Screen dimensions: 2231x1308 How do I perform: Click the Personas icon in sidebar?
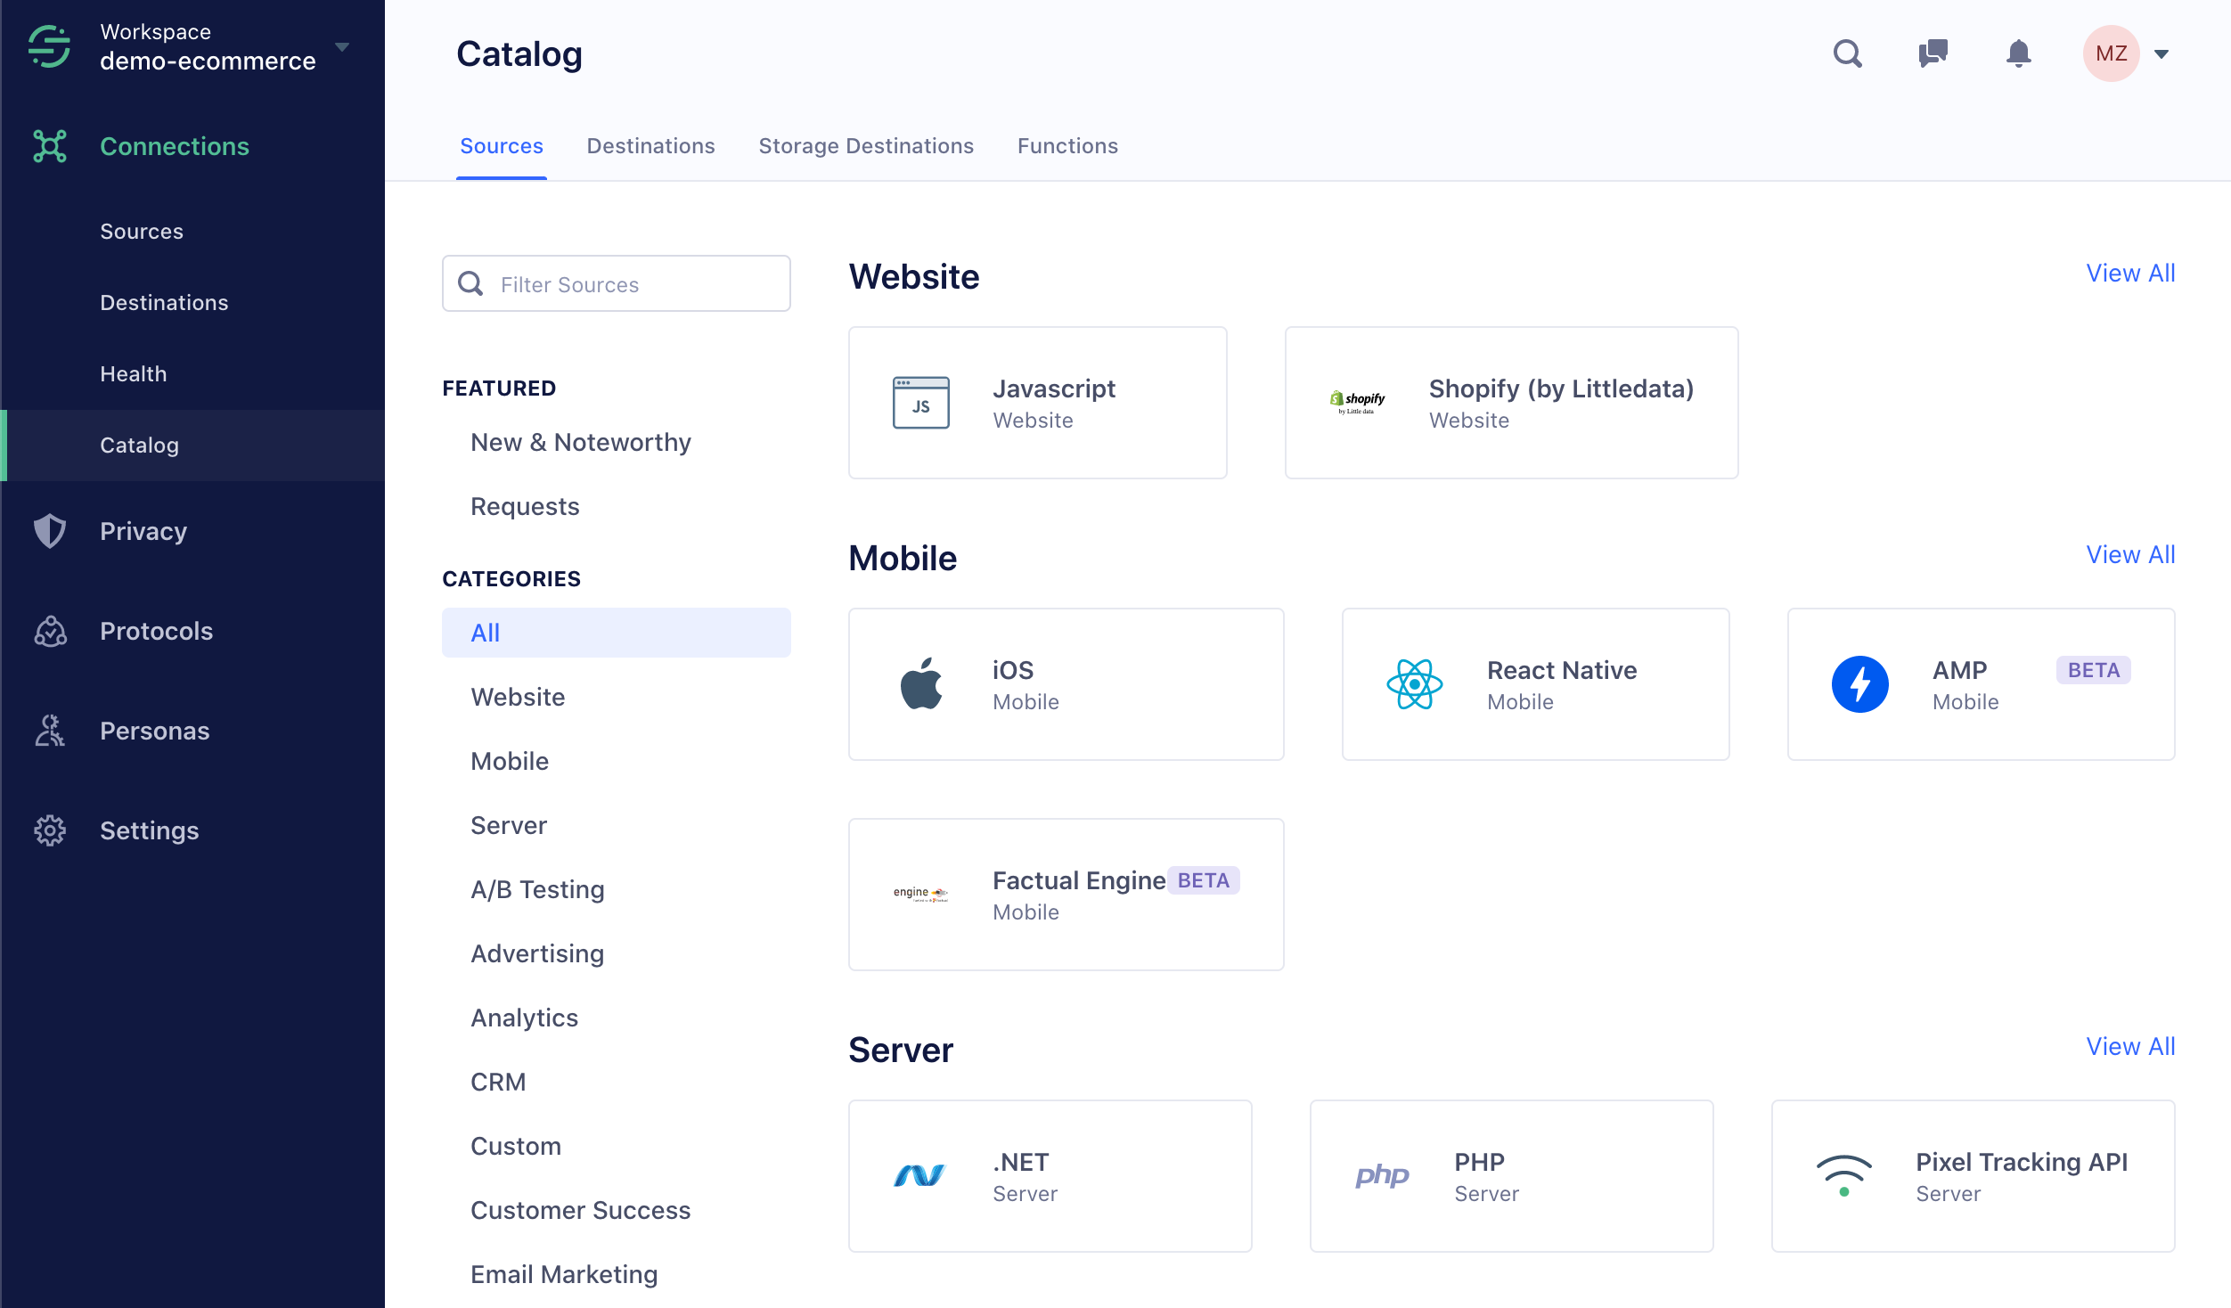(52, 731)
